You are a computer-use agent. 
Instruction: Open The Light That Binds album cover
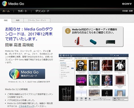tap(94, 80)
